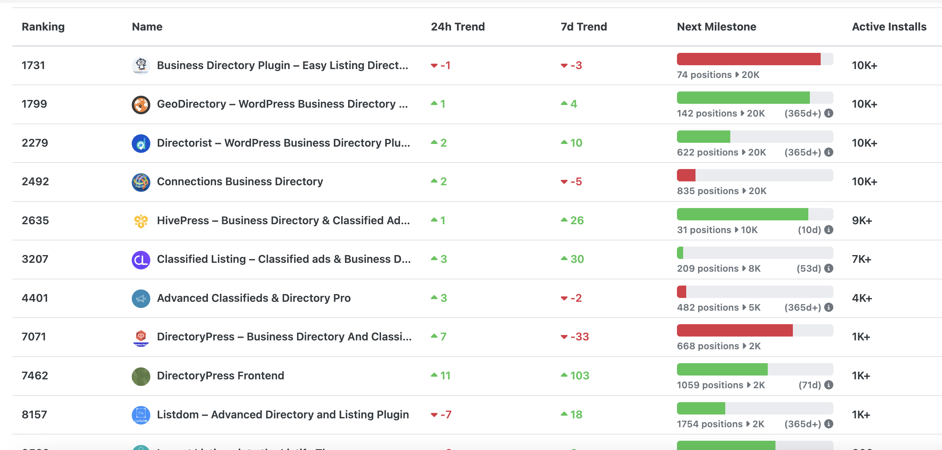Image resolution: width=942 pixels, height=450 pixels.
Task: Click the HivePress plugin logo icon
Action: click(141, 221)
